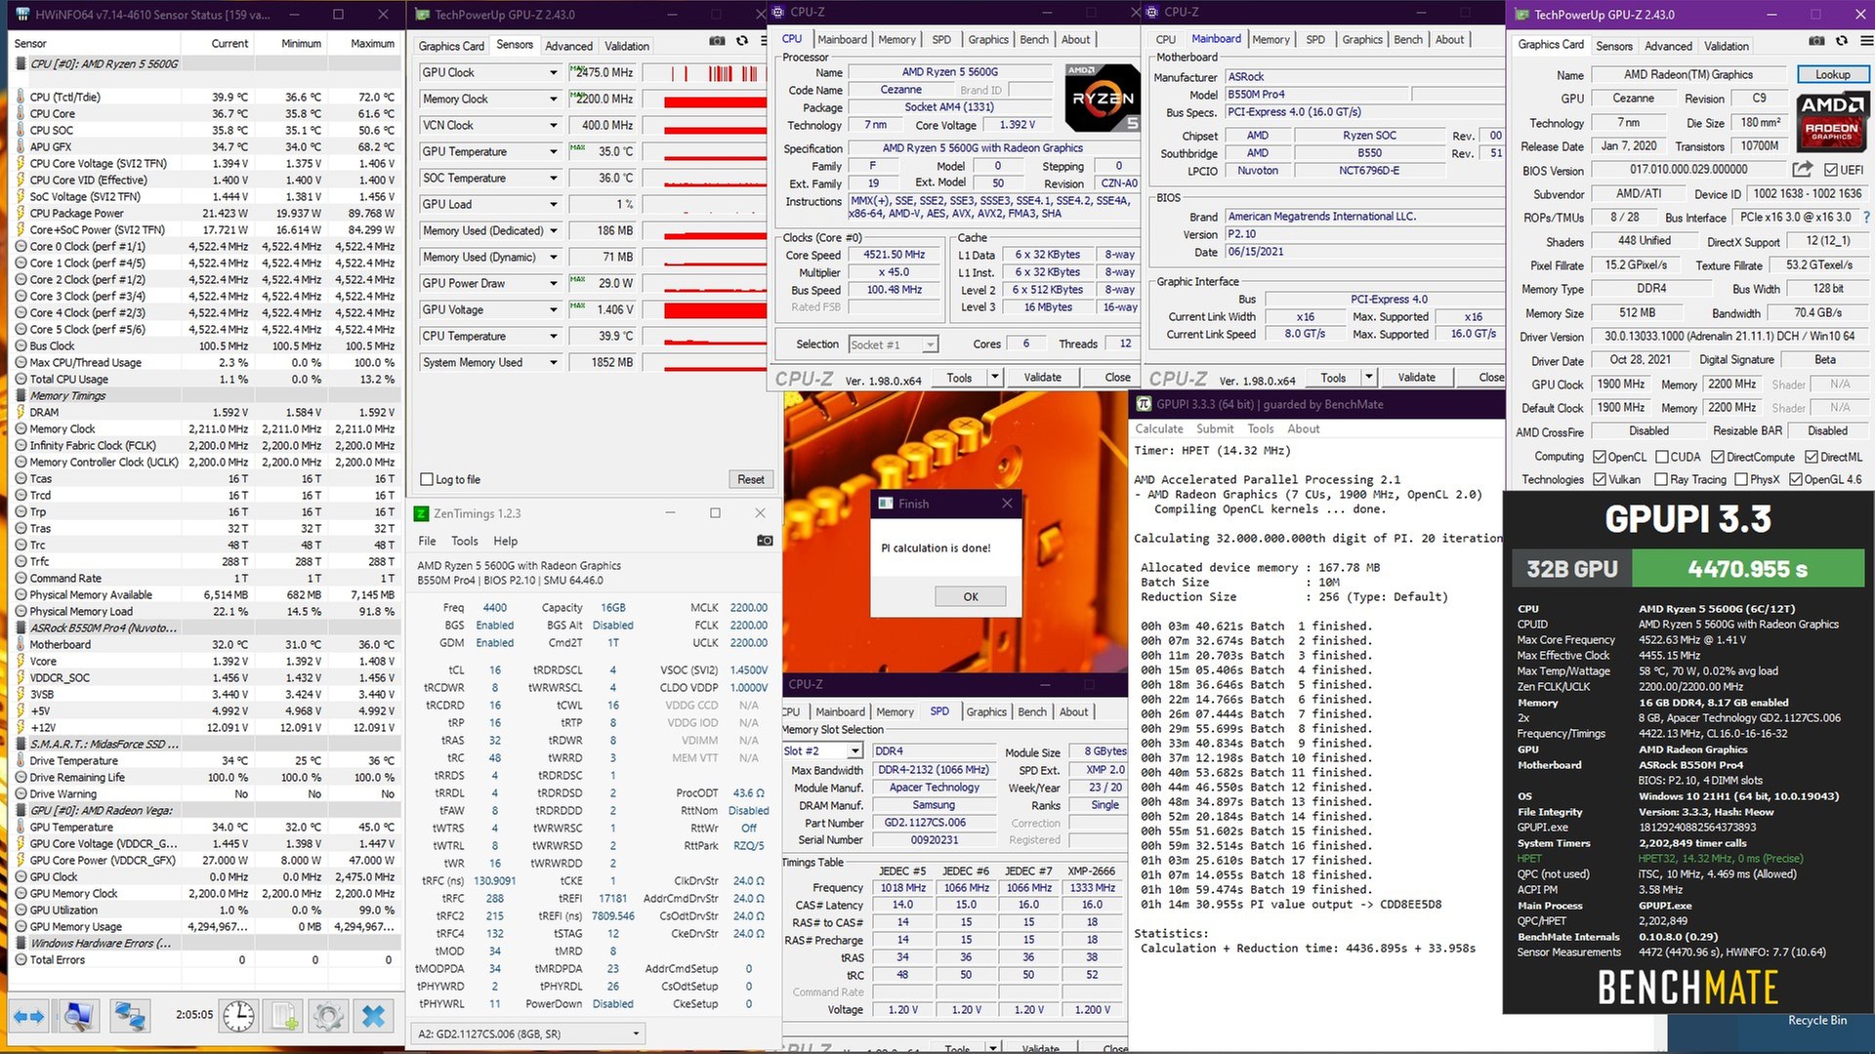This screenshot has width=1875, height=1054.
Task: Toggle Ray Tracing checkbox
Action: click(1661, 479)
